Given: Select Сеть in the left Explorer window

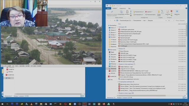Looking at the screenshot, I should click(9, 78).
